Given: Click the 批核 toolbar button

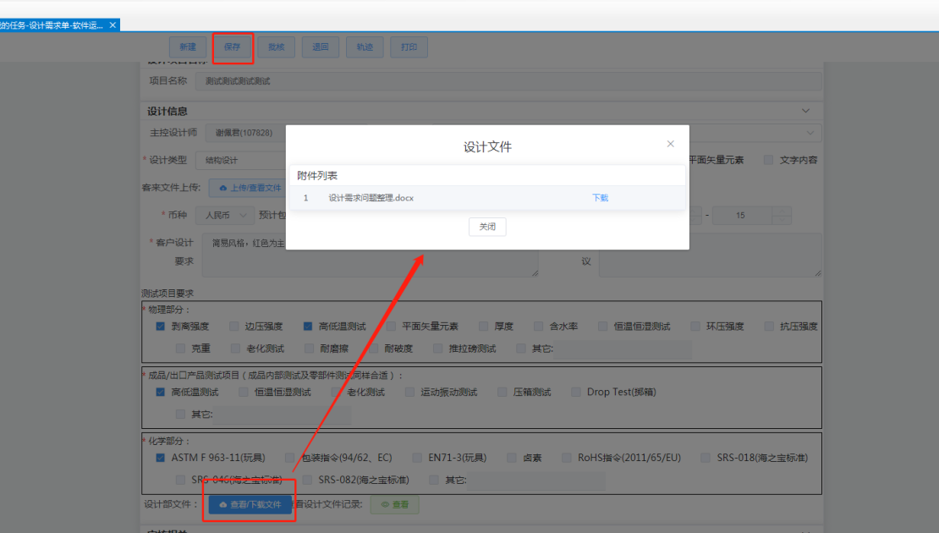Looking at the screenshot, I should click(x=276, y=47).
